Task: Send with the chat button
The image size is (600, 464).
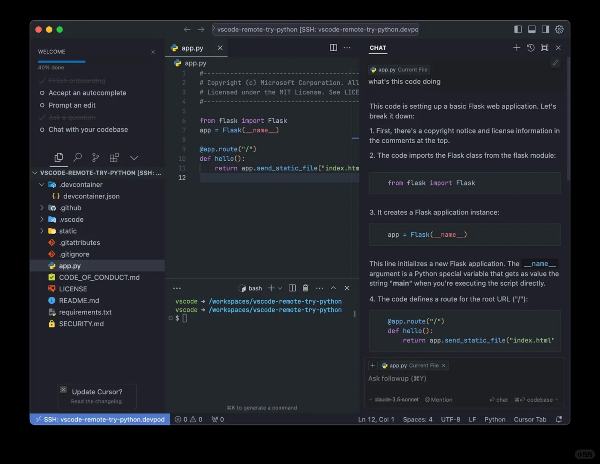Action: pyautogui.click(x=498, y=400)
